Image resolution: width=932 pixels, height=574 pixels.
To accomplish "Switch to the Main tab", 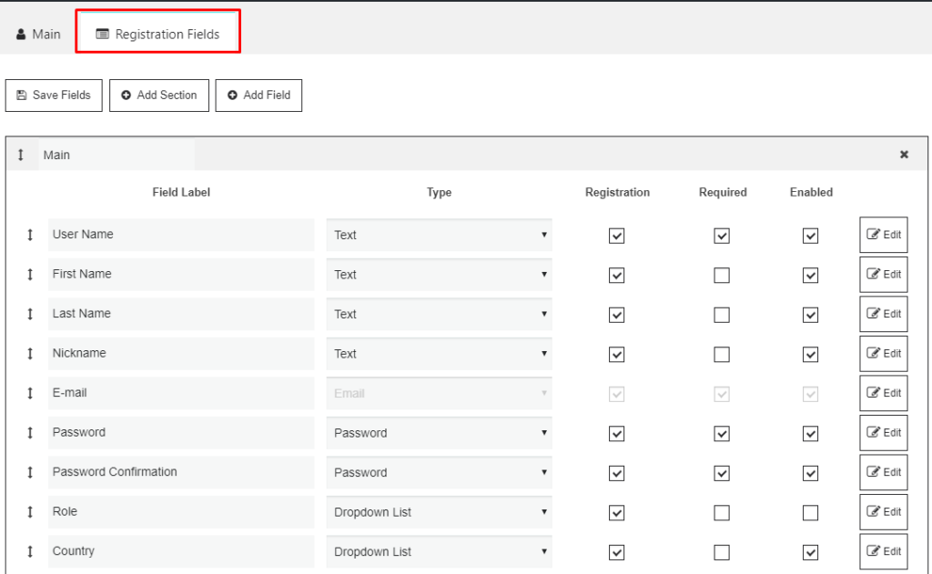I will coord(39,35).
